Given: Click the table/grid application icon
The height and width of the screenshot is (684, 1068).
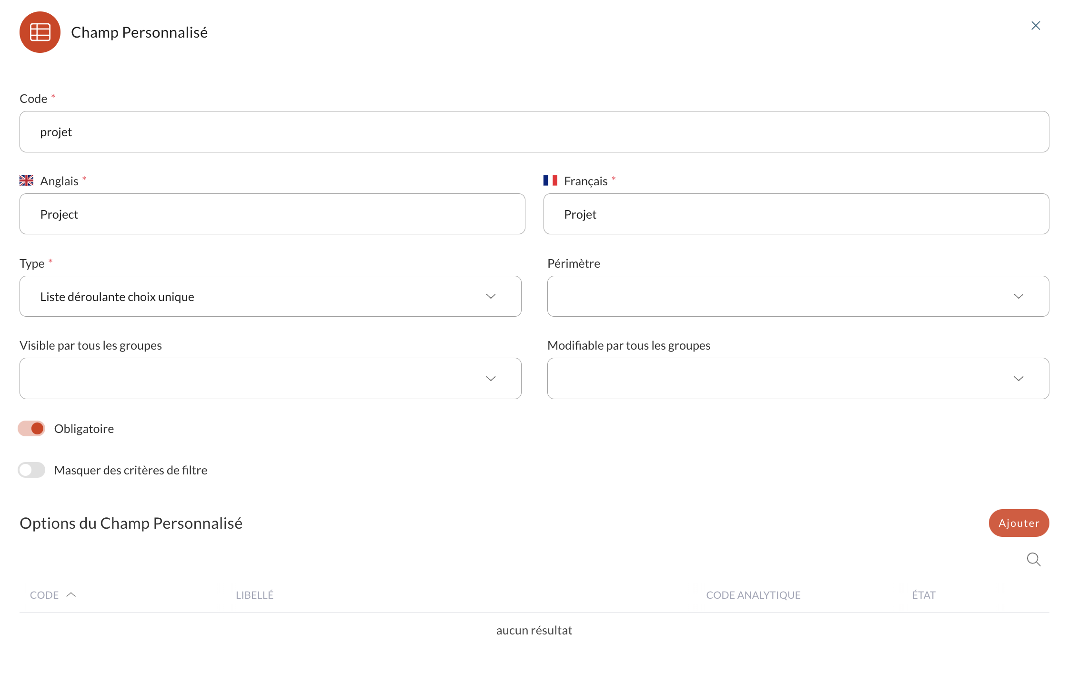Looking at the screenshot, I should (x=40, y=32).
